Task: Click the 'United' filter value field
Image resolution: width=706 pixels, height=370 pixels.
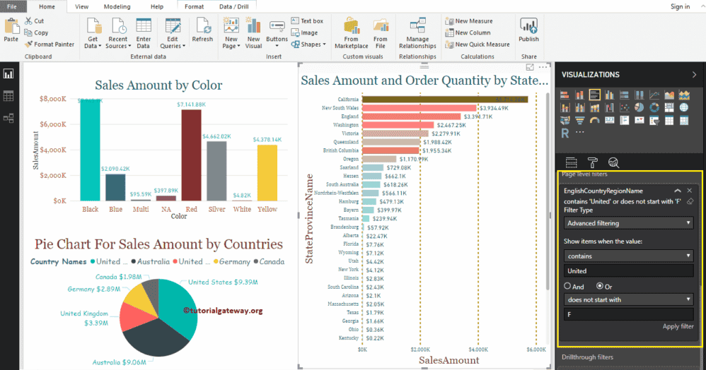Action: click(629, 270)
